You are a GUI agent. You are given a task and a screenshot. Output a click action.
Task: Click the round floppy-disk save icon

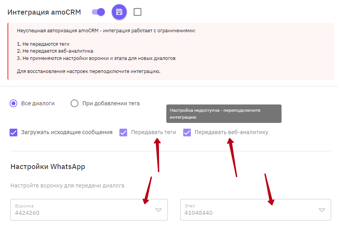(119, 12)
